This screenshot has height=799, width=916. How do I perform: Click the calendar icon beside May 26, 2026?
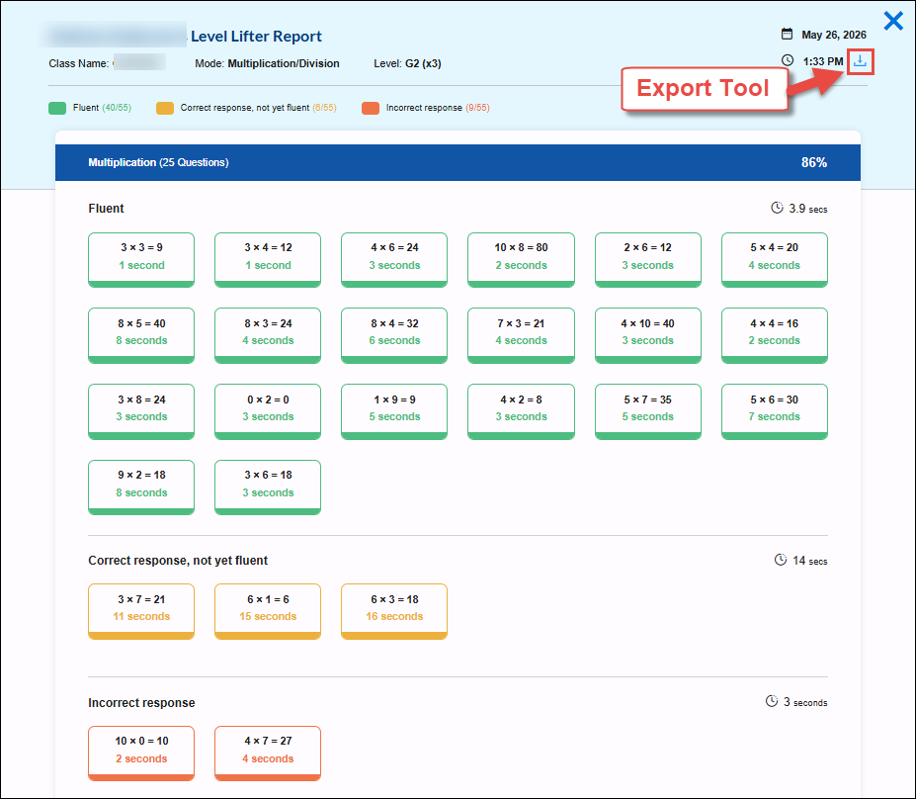(787, 34)
